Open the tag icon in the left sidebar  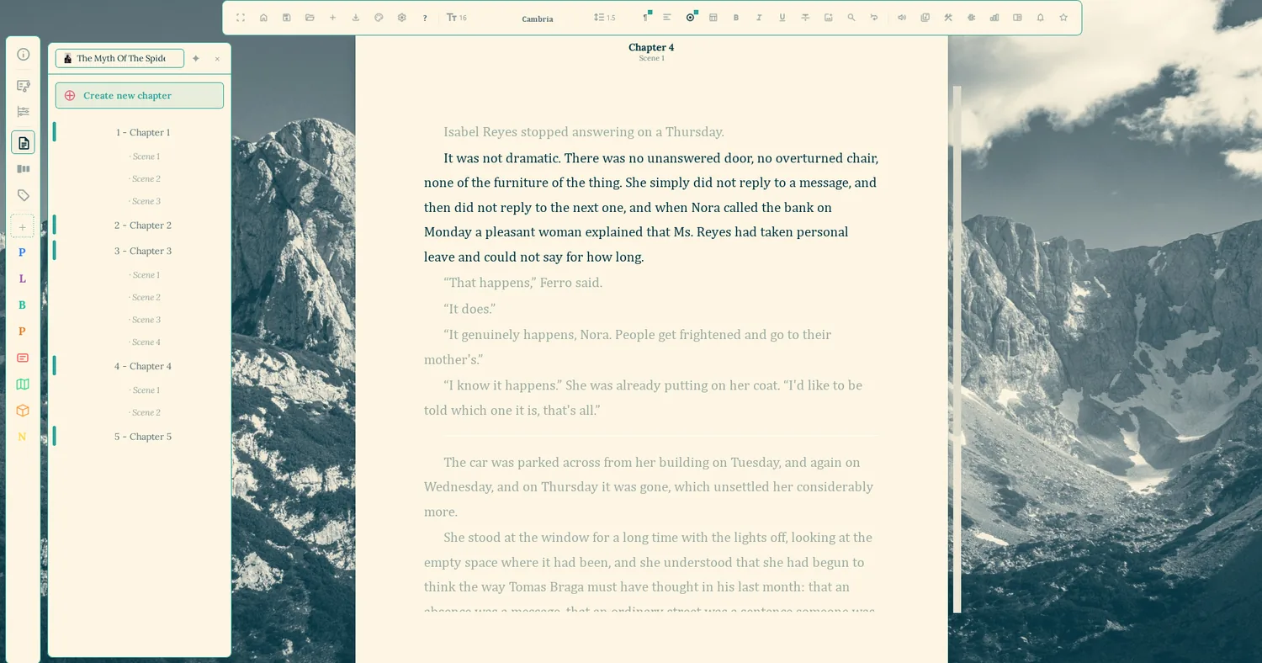24,195
